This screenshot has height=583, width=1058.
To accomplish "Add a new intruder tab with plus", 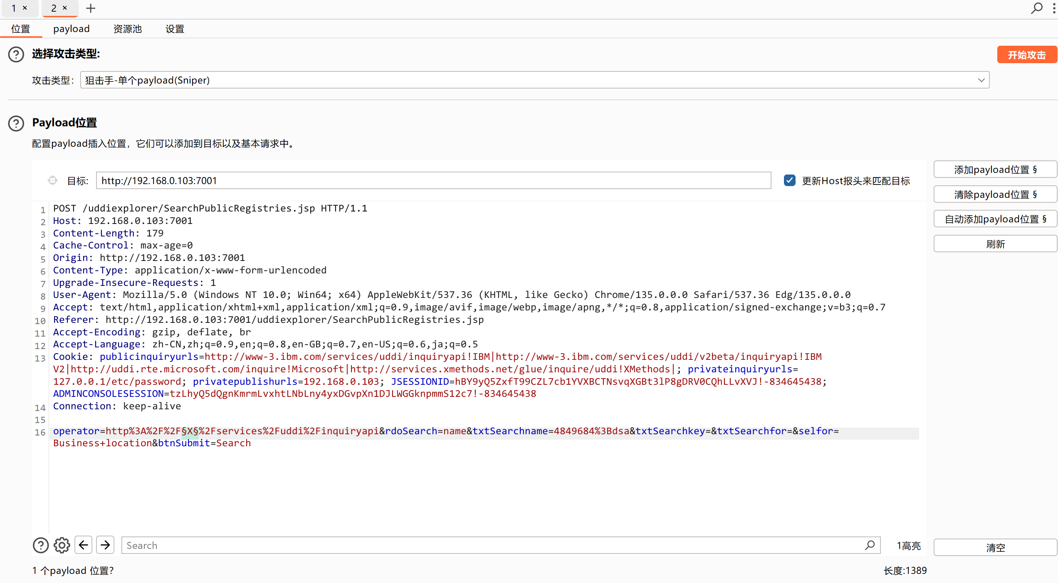I will [91, 8].
